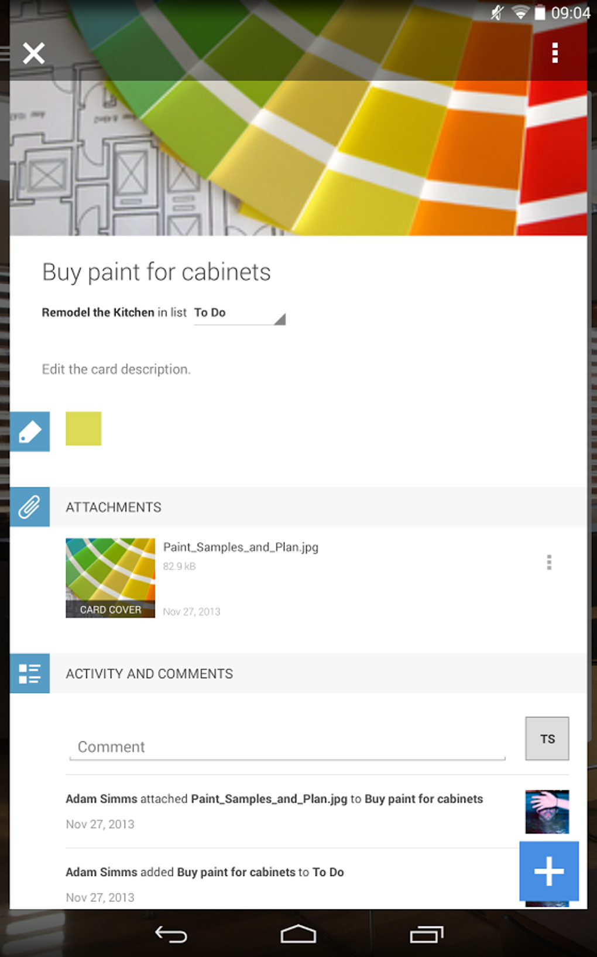This screenshot has height=957, width=597.
Task: Close the card with the X icon
Action: click(34, 53)
